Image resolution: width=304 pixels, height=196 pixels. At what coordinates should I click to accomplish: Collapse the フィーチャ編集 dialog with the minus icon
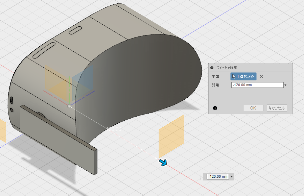click(212, 68)
